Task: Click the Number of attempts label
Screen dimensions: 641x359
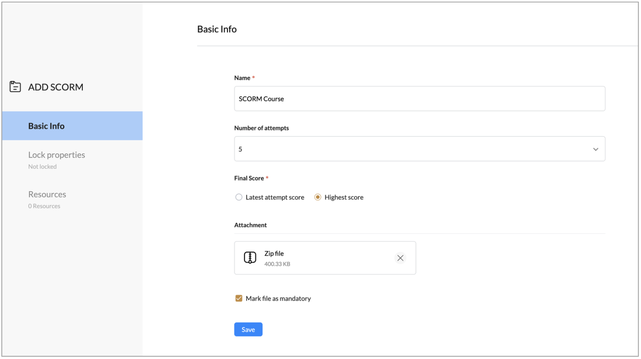Action: pos(262,128)
